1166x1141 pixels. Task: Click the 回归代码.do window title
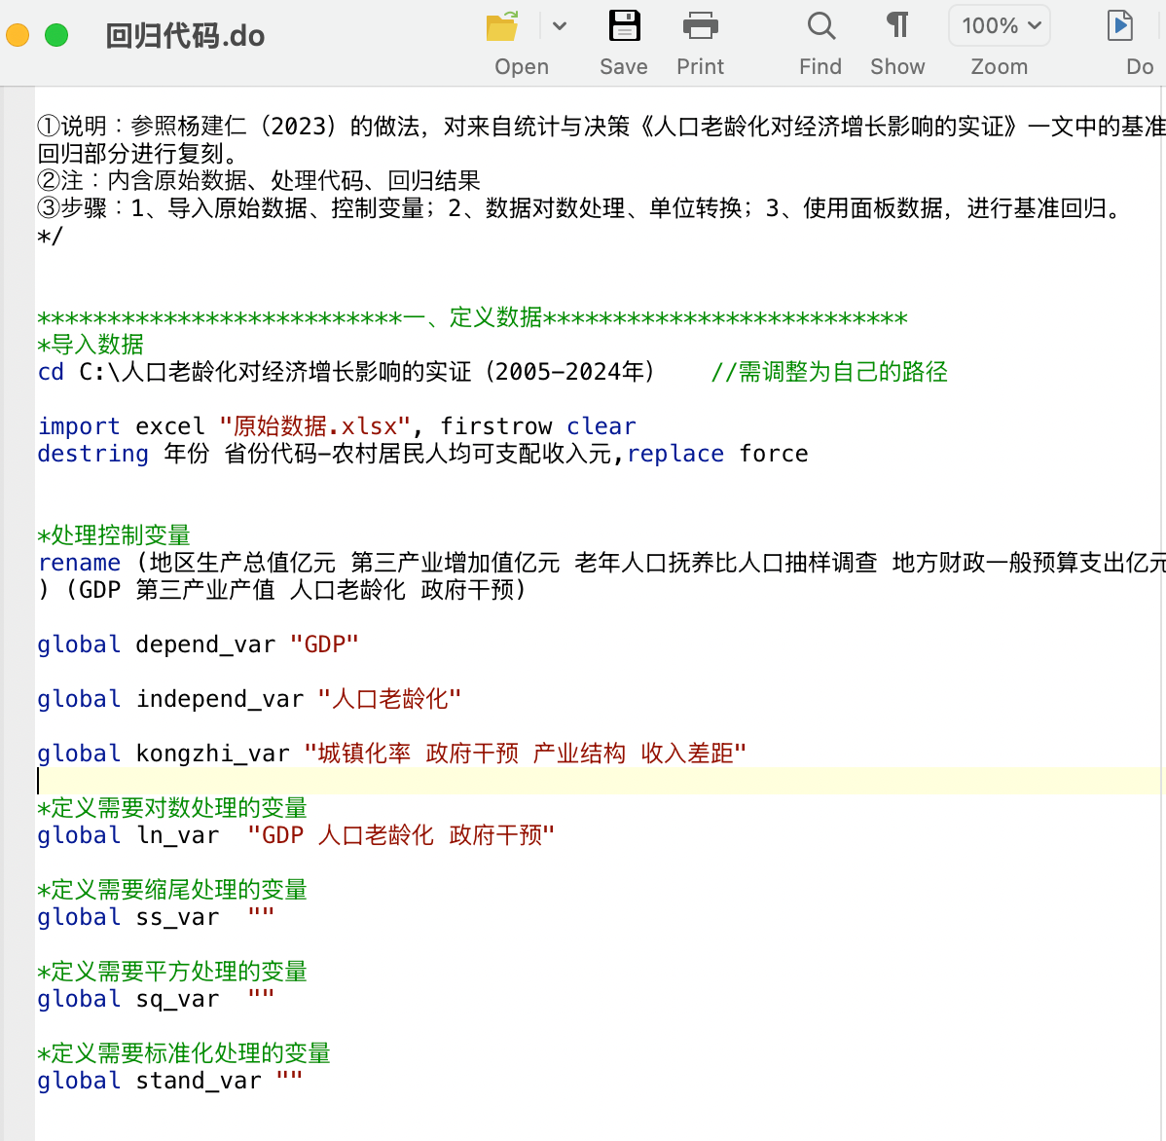(x=185, y=36)
